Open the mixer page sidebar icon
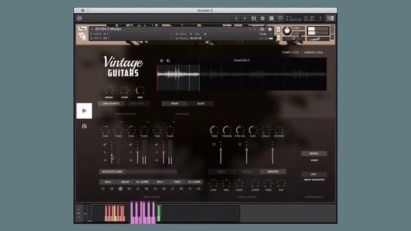Viewport: 411px width, 231px height. click(x=84, y=126)
